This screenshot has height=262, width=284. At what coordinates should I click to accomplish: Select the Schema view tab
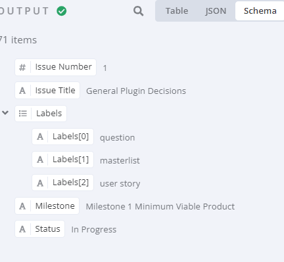point(260,11)
